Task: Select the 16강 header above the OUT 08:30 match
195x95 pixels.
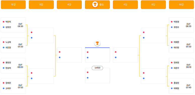Action: click(13, 5)
